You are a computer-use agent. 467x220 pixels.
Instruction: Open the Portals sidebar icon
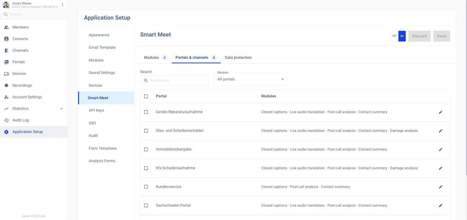(6, 62)
